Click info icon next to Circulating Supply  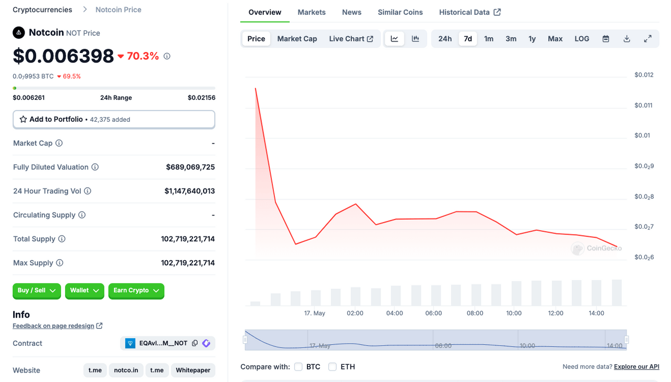82,215
